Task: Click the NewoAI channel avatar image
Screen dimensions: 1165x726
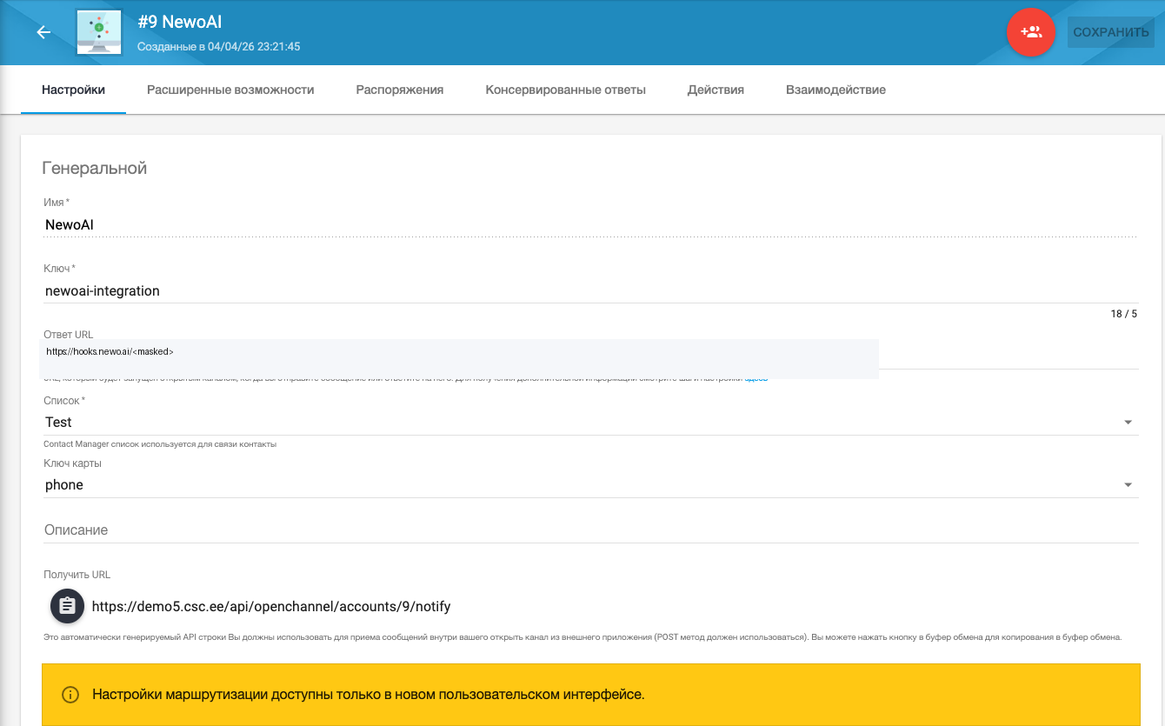Action: click(x=99, y=33)
